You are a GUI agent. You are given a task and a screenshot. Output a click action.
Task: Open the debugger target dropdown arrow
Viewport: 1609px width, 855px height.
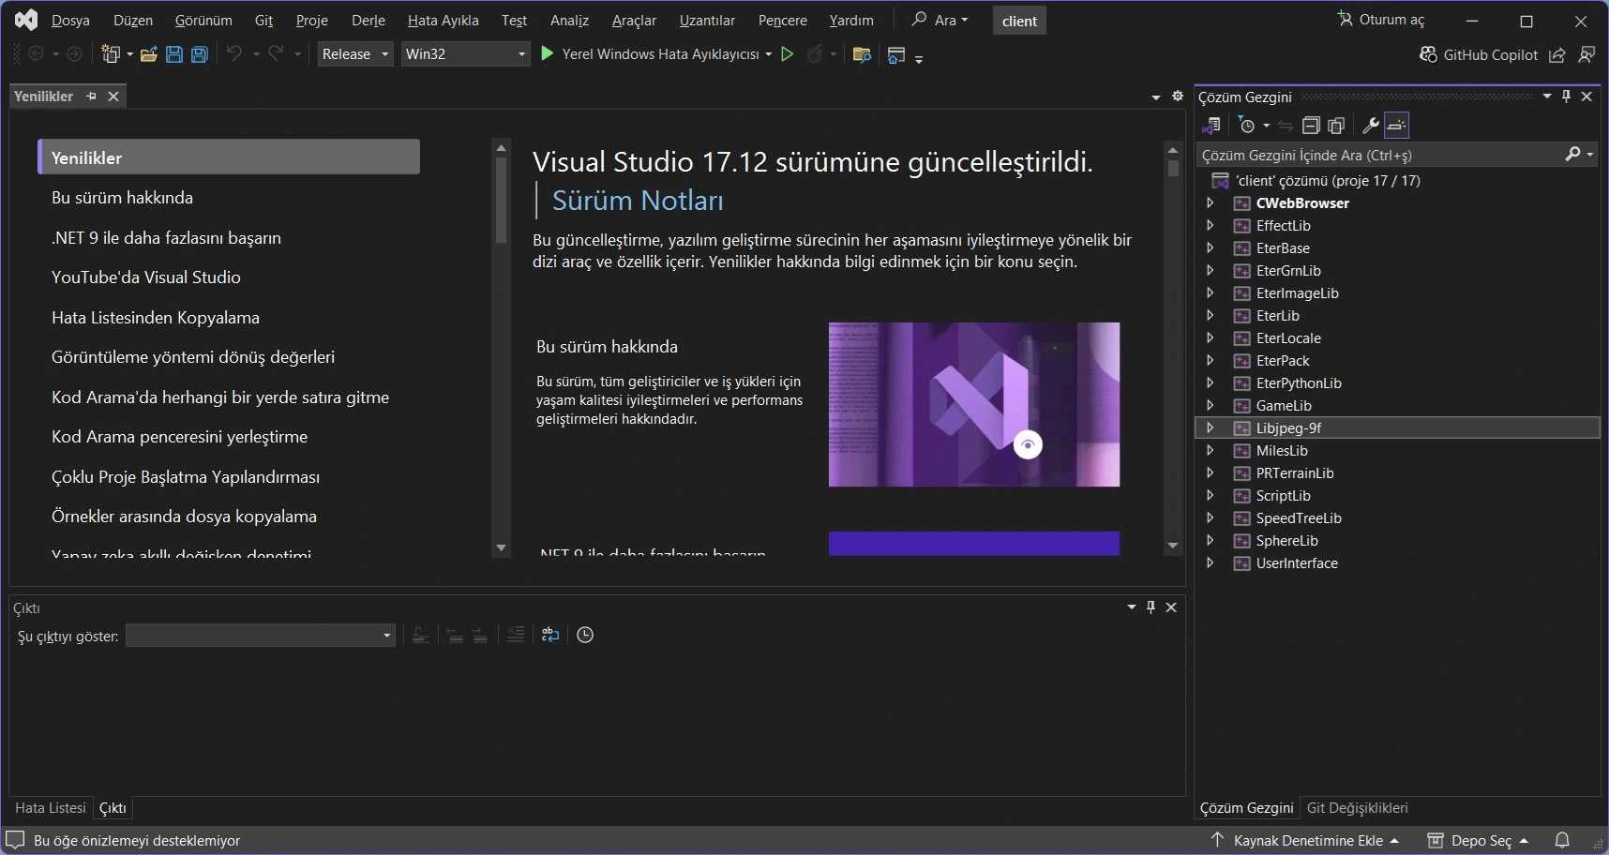pyautogui.click(x=768, y=54)
